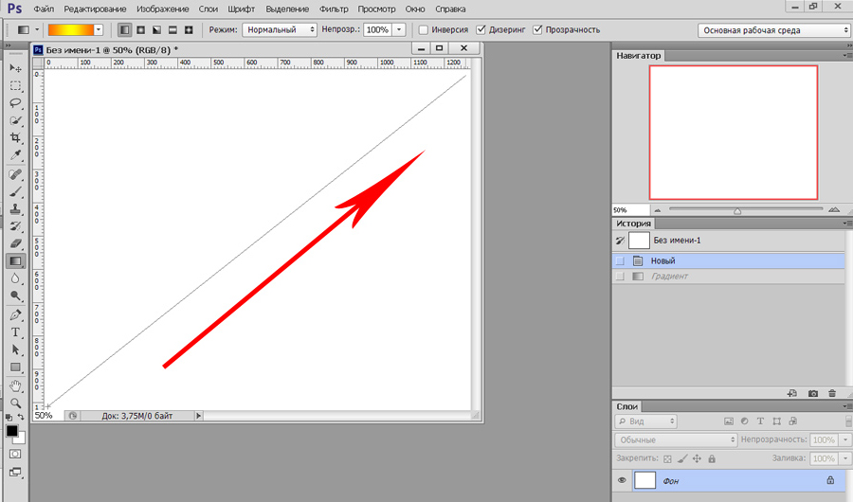853x502 pixels.
Task: Expand the Основная рабочая среда dropdown
Action: click(x=773, y=30)
